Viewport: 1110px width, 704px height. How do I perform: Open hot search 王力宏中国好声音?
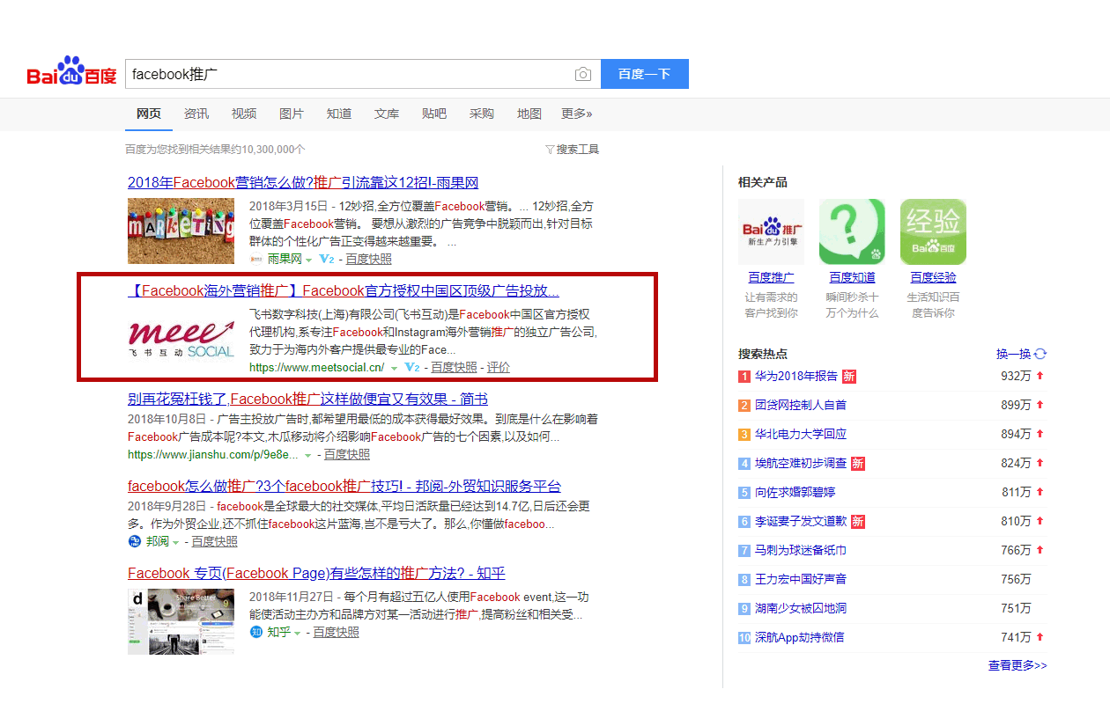click(801, 579)
